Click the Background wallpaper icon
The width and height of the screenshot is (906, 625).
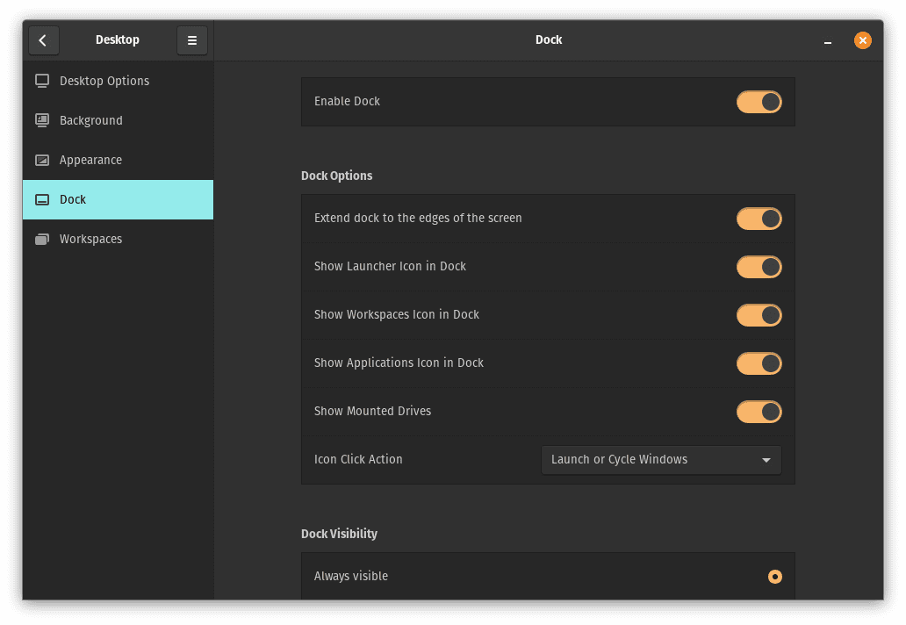pyautogui.click(x=42, y=120)
